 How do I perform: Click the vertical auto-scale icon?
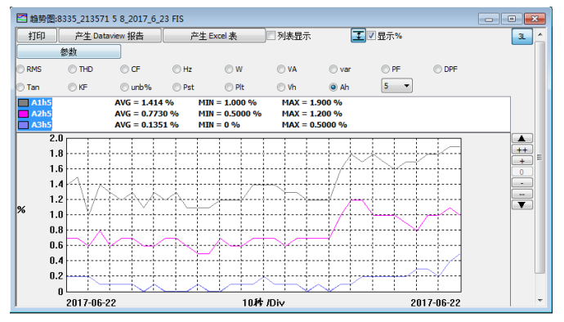pos(358,36)
